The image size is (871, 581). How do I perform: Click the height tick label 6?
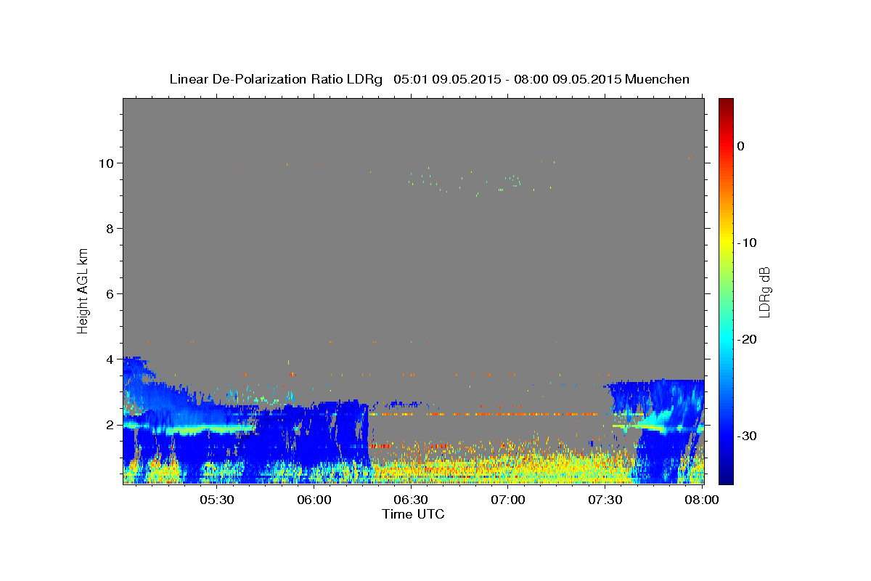(110, 293)
